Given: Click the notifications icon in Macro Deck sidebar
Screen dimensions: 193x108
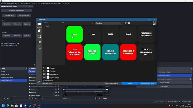Looking at the screenshot, I should click(39, 48).
